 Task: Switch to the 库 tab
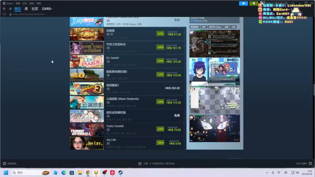[26, 9]
